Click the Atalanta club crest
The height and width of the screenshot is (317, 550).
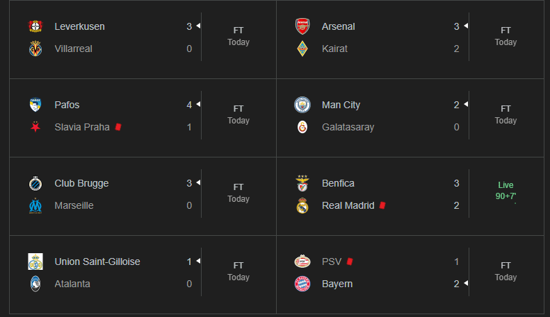click(35, 284)
